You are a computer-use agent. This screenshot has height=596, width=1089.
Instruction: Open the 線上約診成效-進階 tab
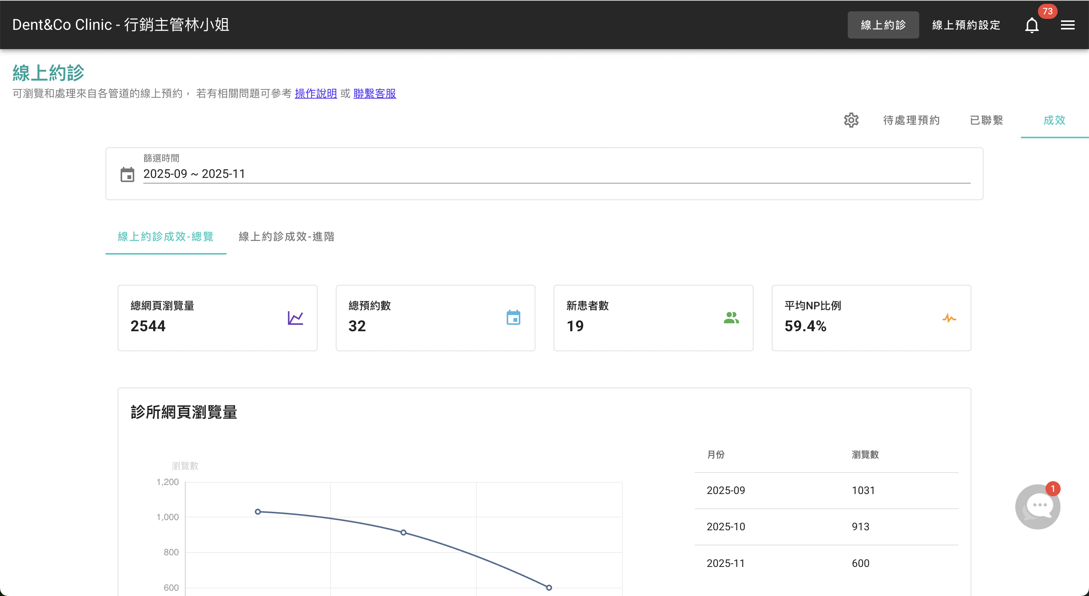pyautogui.click(x=287, y=236)
